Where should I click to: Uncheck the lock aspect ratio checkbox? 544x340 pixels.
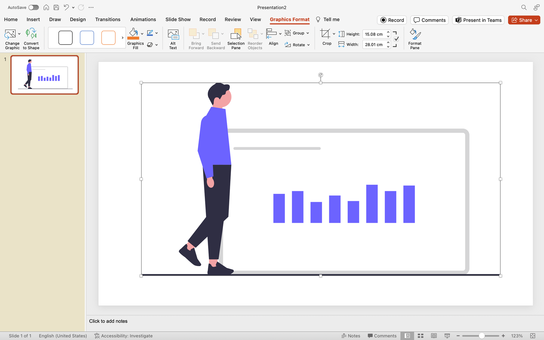[396, 39]
